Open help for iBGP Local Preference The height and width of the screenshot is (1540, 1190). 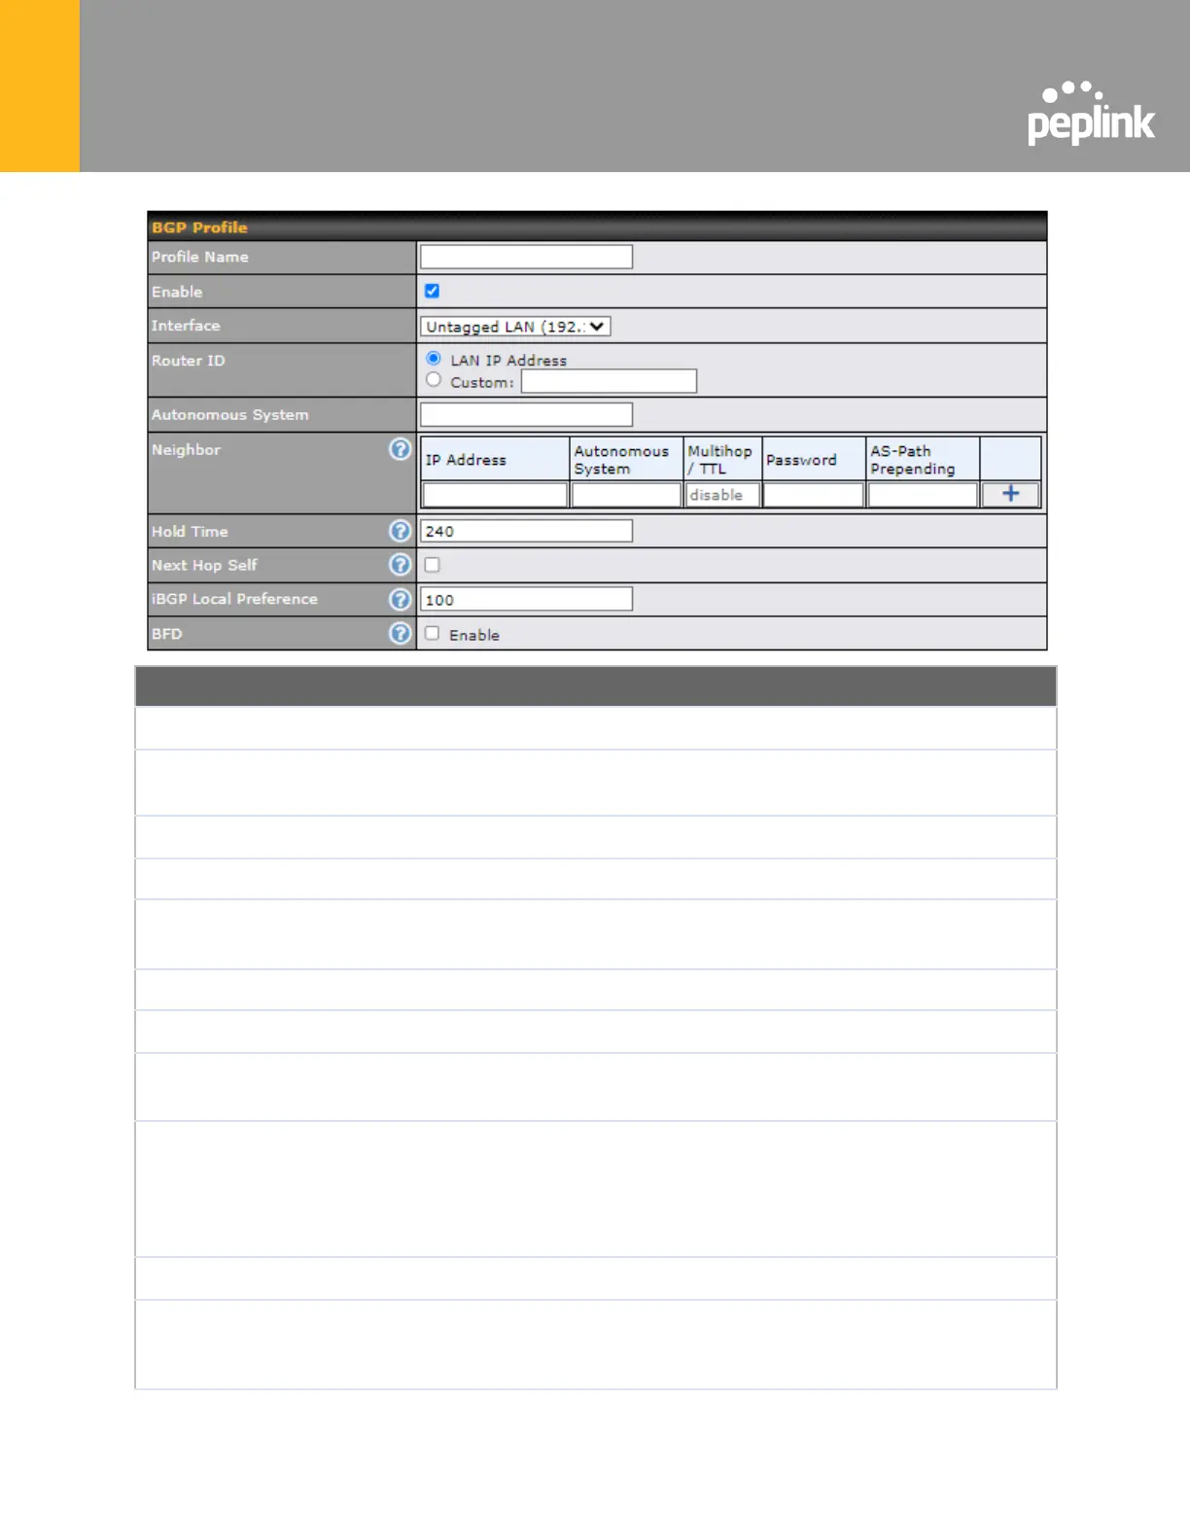[x=400, y=599]
